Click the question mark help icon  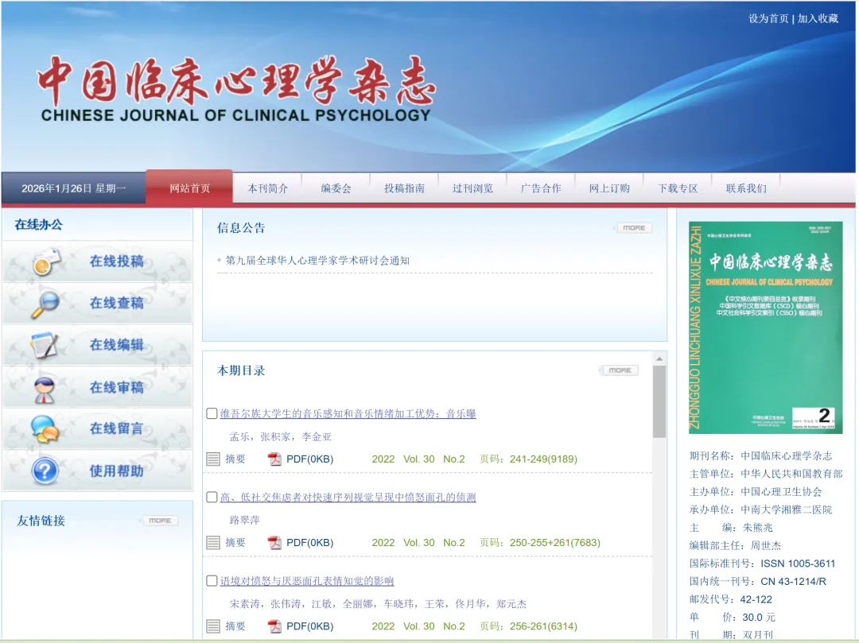pos(45,471)
